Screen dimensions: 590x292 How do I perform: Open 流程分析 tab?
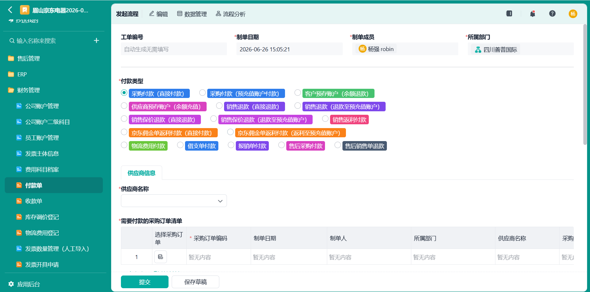coord(231,14)
